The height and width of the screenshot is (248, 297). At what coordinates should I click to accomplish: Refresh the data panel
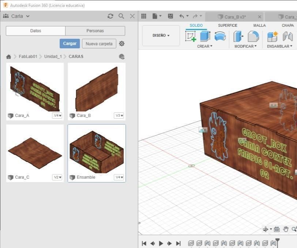tap(110, 16)
